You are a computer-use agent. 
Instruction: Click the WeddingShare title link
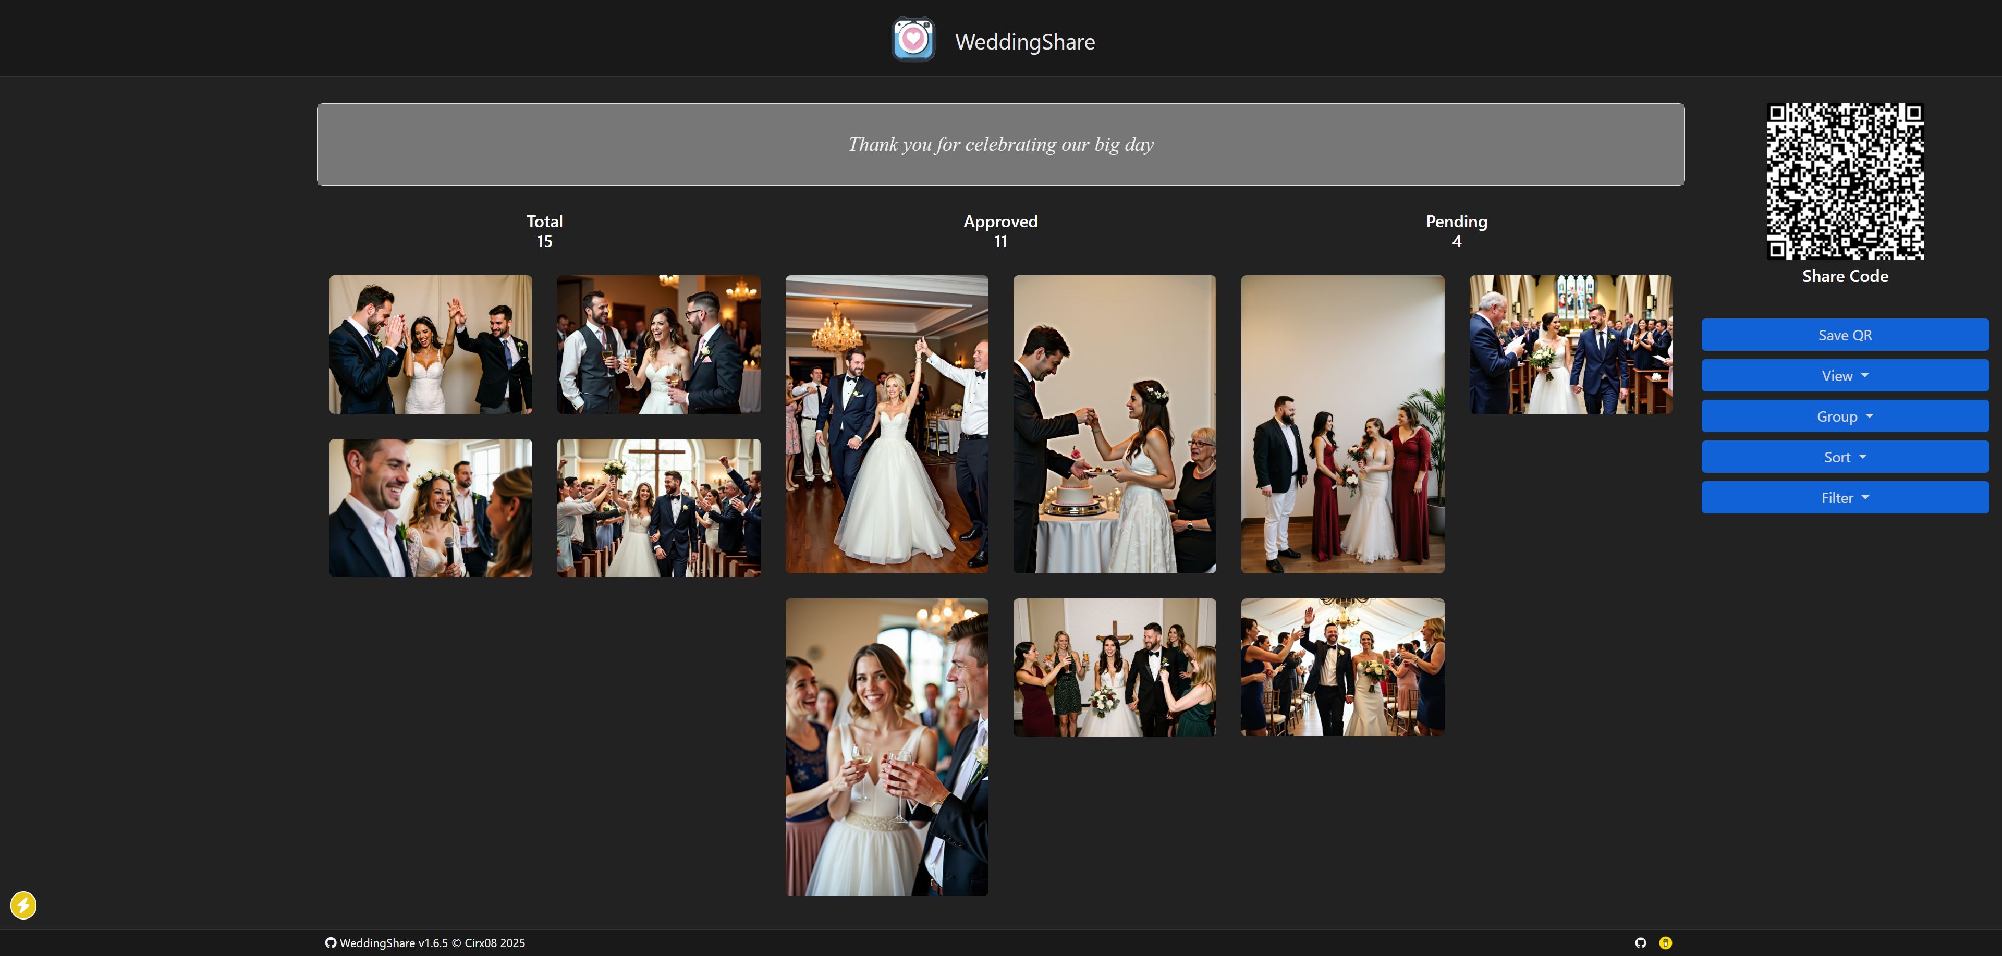pyautogui.click(x=1024, y=42)
